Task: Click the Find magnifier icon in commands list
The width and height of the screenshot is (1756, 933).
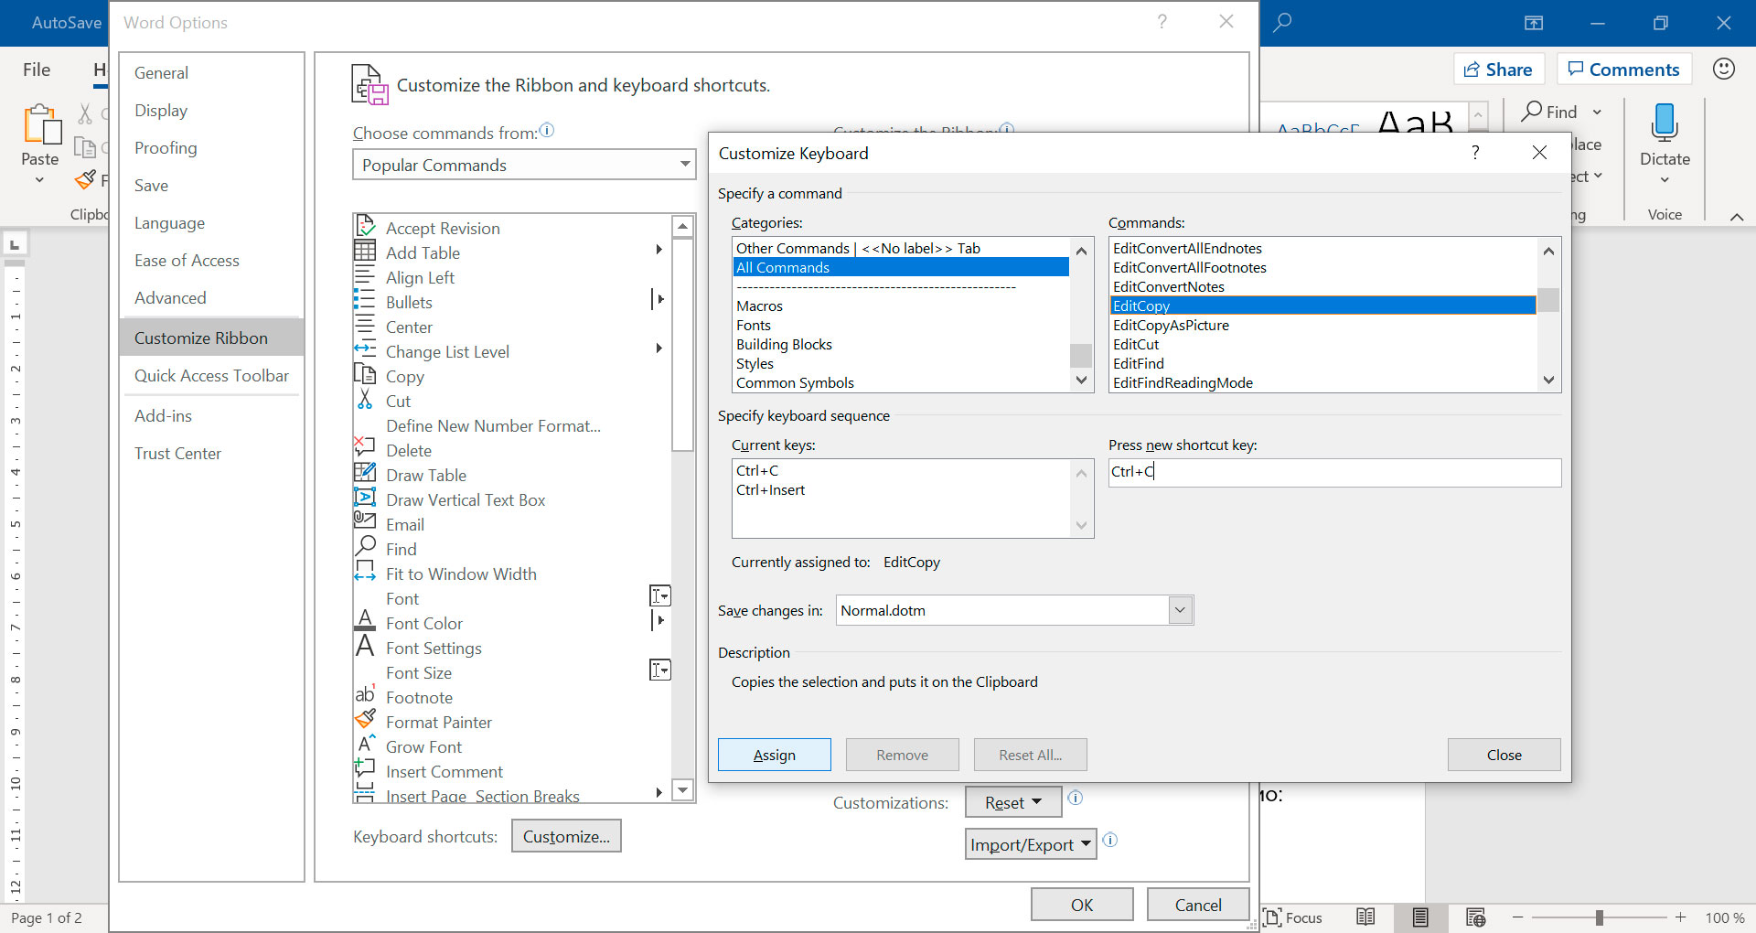Action: [x=365, y=548]
